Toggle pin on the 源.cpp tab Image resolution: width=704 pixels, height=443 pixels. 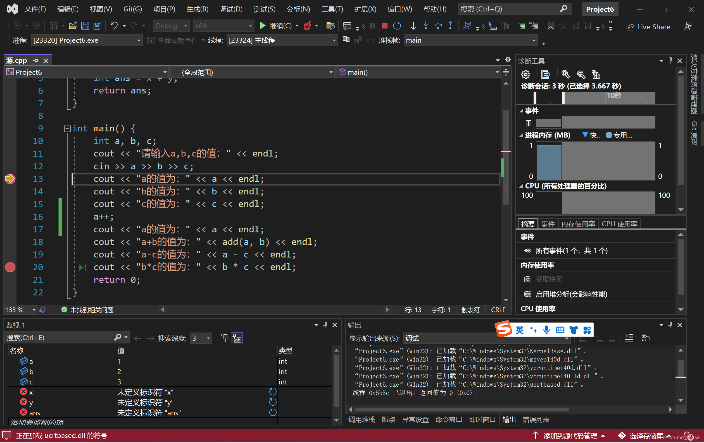pyautogui.click(x=36, y=61)
